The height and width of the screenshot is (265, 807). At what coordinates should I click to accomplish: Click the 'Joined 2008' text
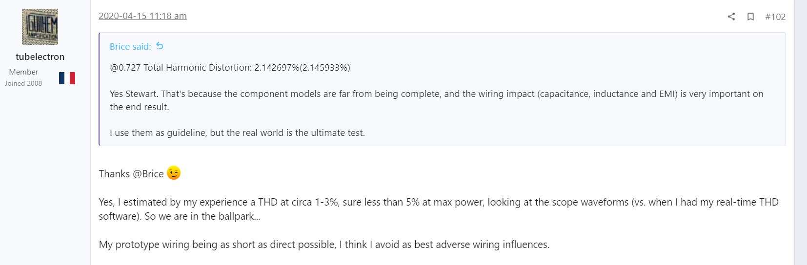pos(23,83)
